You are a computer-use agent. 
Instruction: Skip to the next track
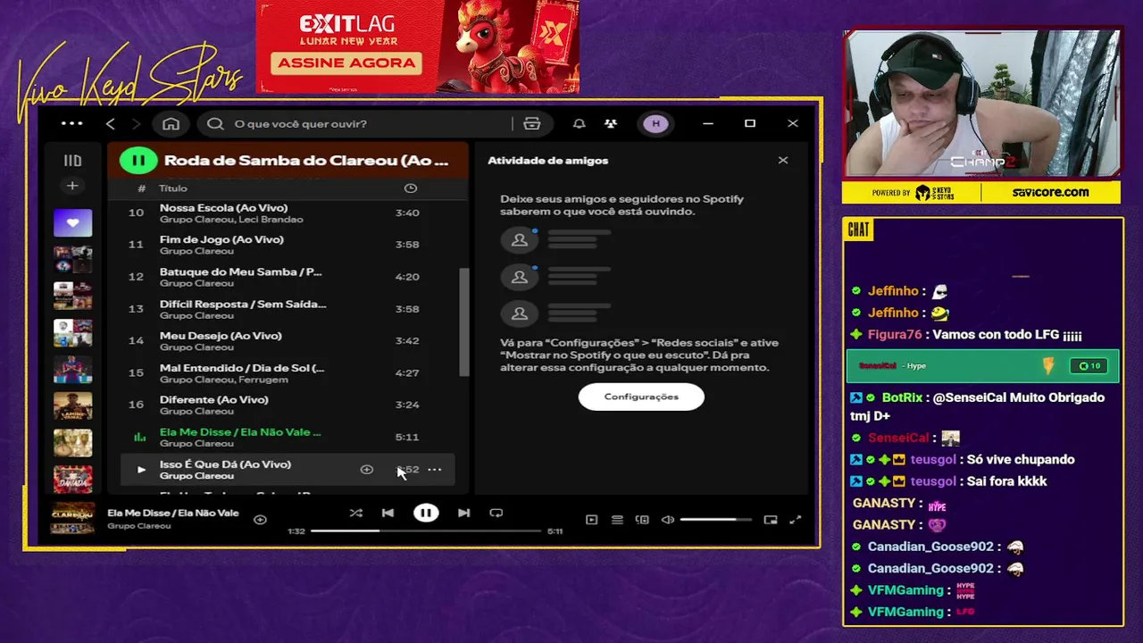coord(463,513)
